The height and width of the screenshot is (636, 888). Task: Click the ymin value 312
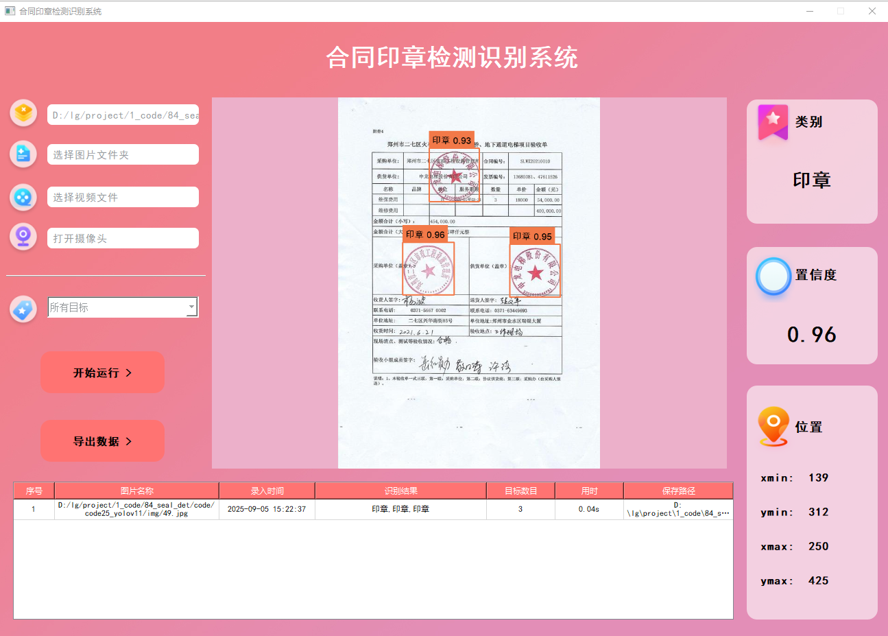[x=818, y=512]
